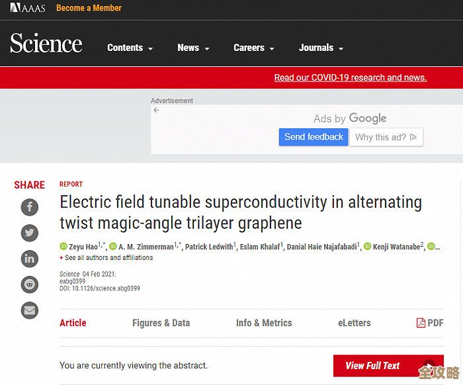
Task: Click the AAAS logo
Action: click(x=29, y=8)
